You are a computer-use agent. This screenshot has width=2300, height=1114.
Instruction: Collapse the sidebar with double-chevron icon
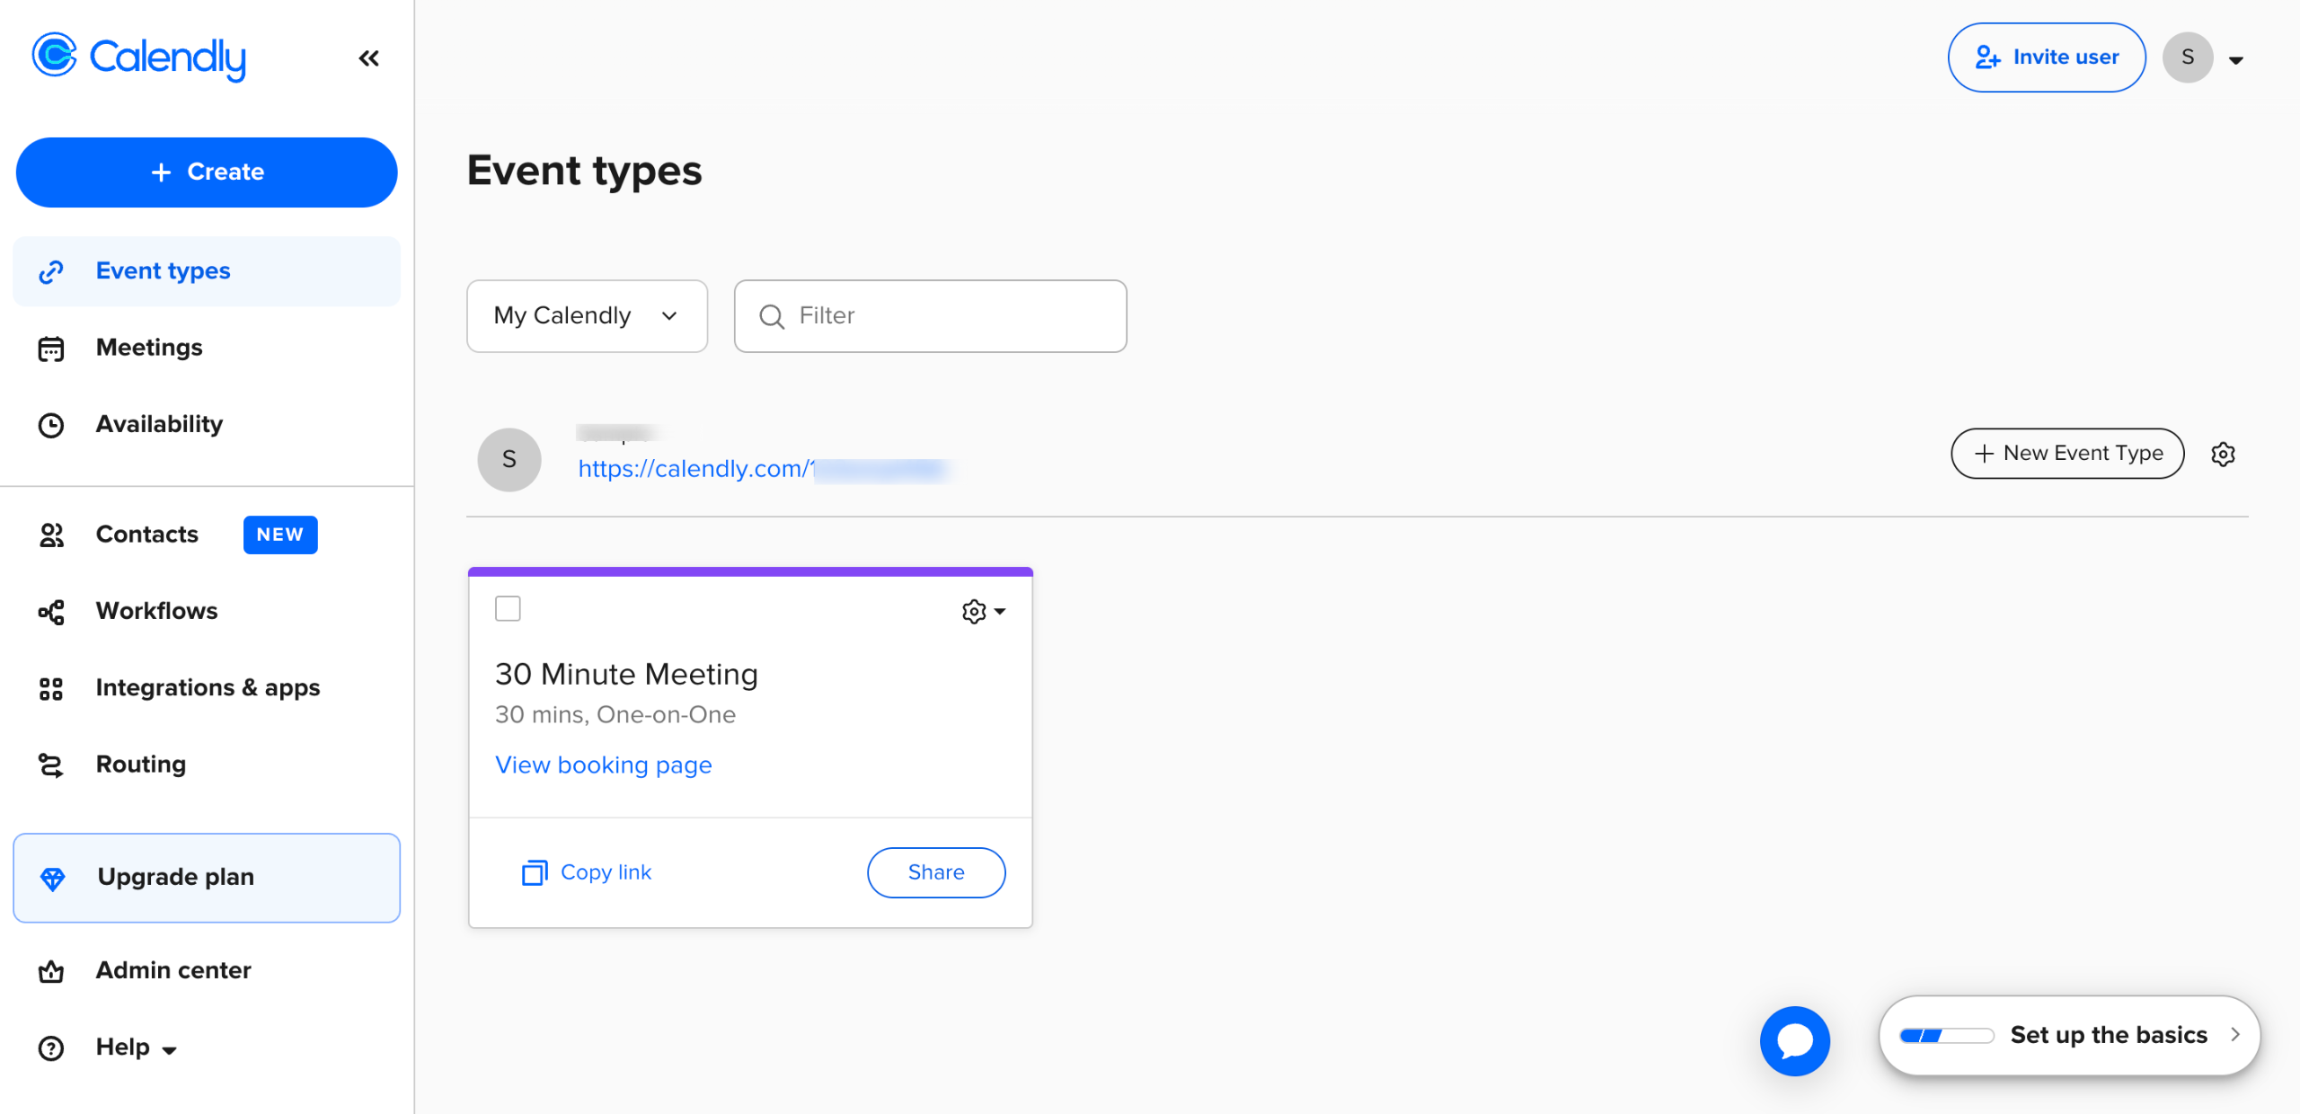pos(368,58)
